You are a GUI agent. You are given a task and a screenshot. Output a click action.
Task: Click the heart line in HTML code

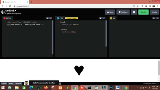tap(22, 22)
